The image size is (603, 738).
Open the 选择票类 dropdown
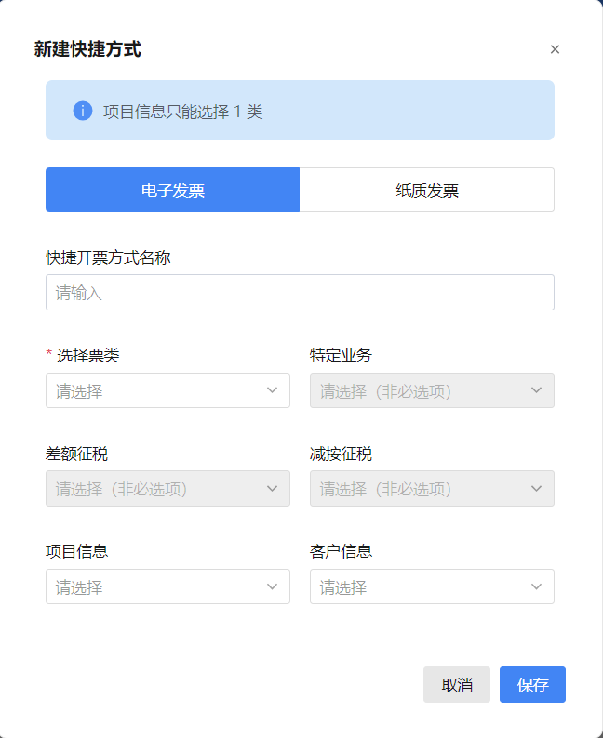point(167,390)
